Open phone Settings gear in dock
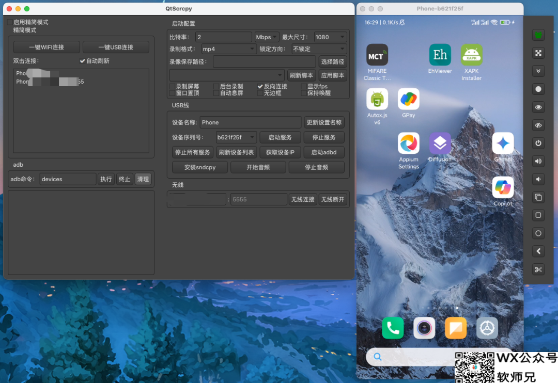 tap(487, 328)
